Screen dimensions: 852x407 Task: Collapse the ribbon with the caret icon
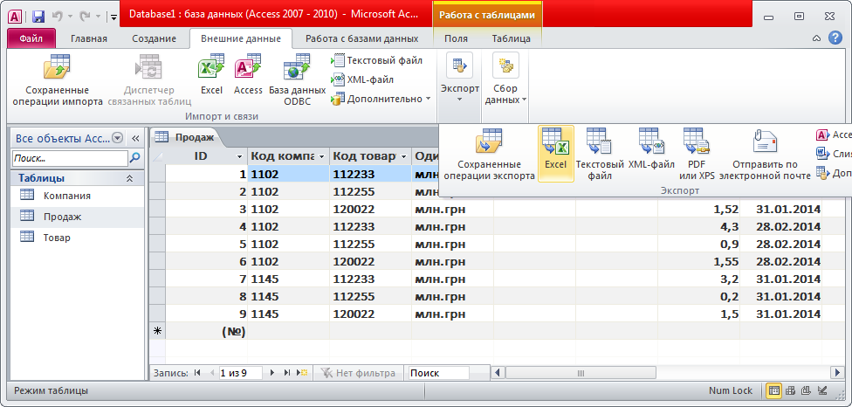pyautogui.click(x=816, y=38)
